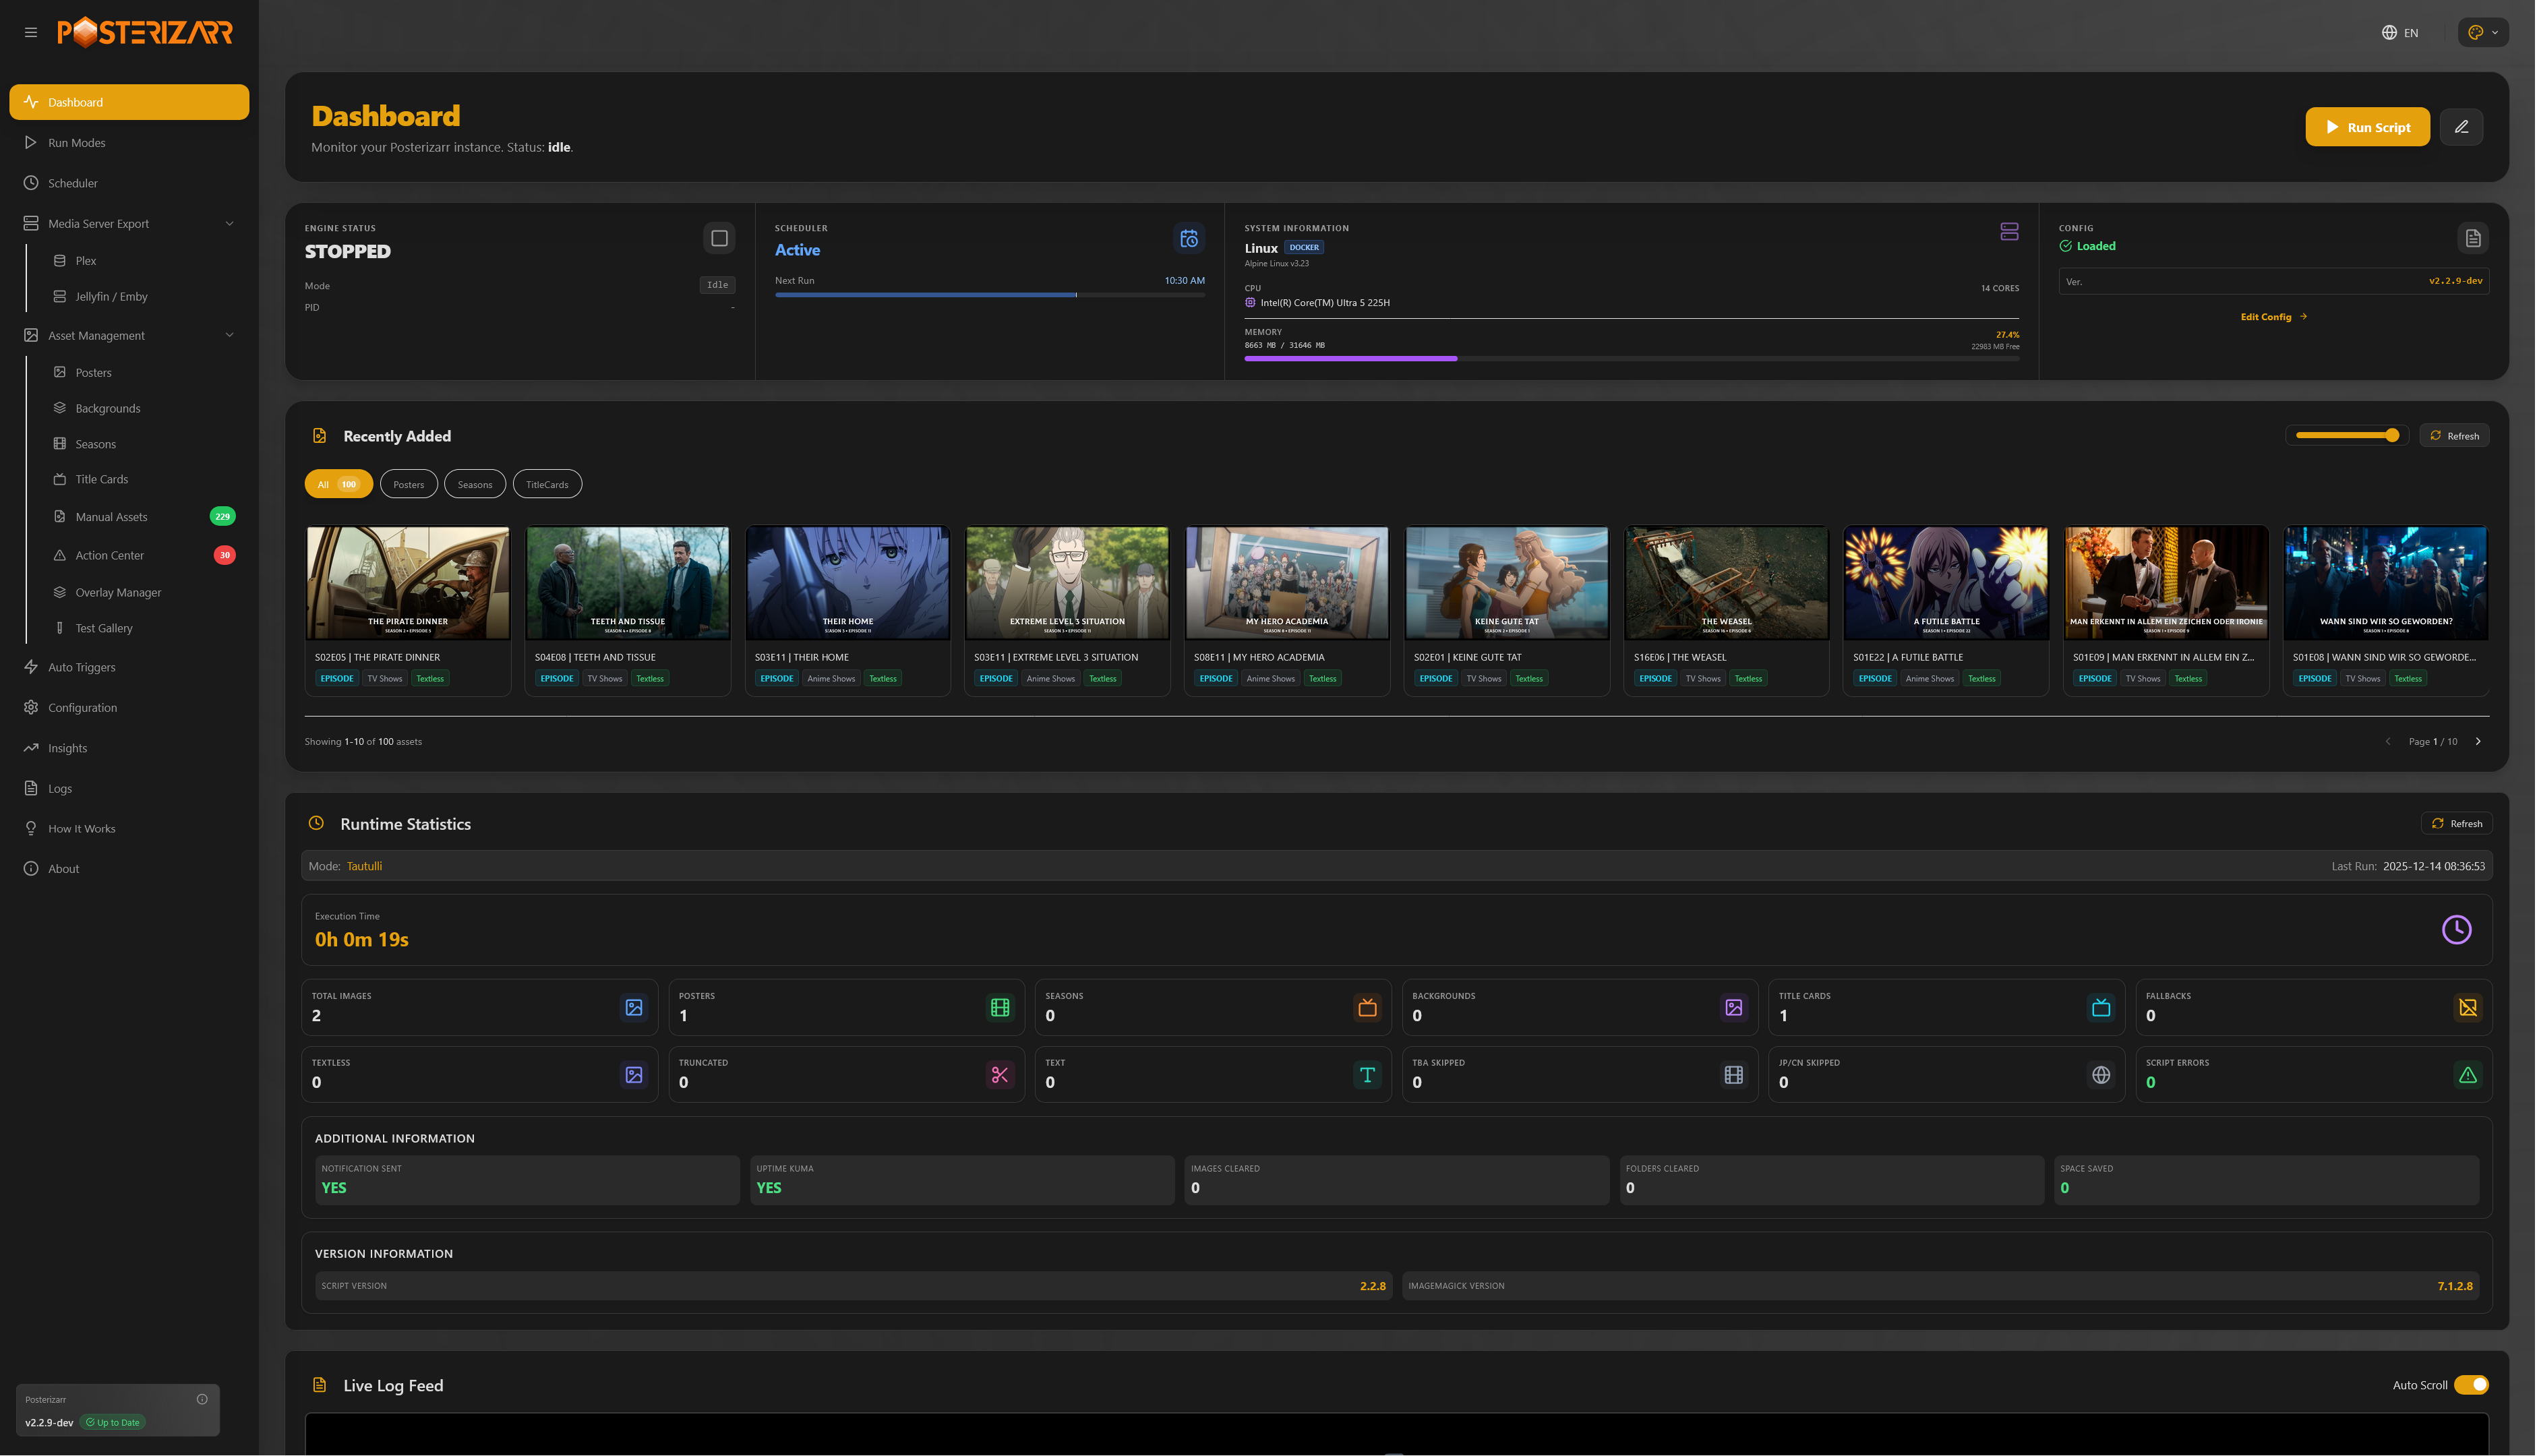Screen dimensions: 2537x1456
Task: Click the info icon in Posterizarr version box
Action: click(202, 1399)
